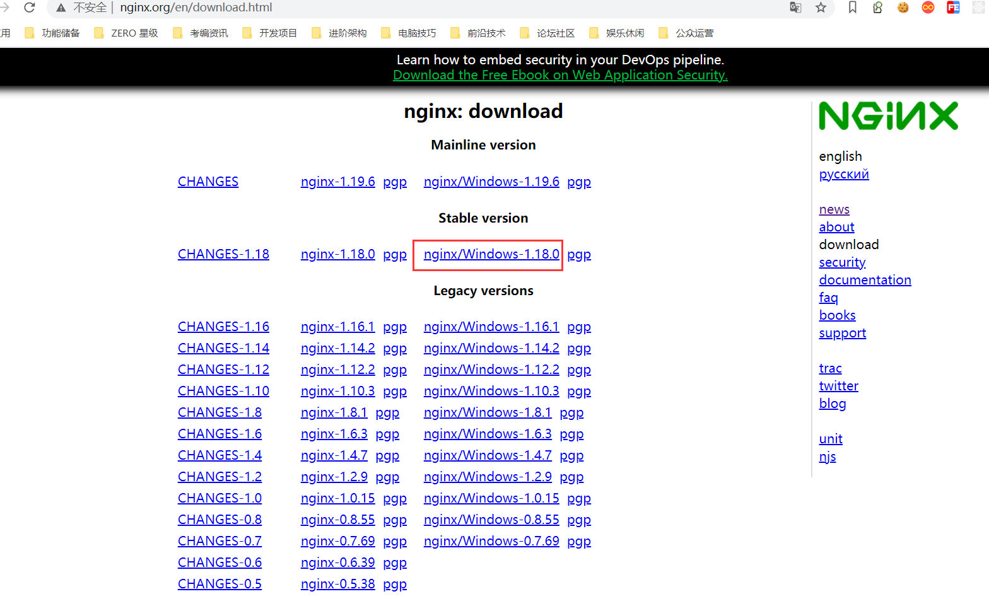
Task: Download nginx/Windows-1.10.3 build
Action: [491, 391]
